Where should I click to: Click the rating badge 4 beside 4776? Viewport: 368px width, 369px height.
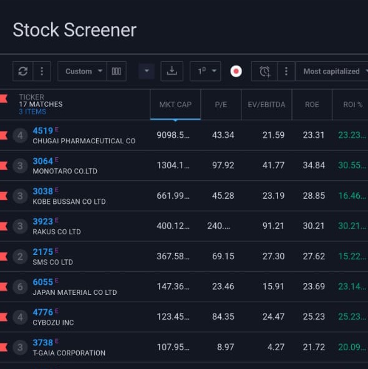coord(20,317)
